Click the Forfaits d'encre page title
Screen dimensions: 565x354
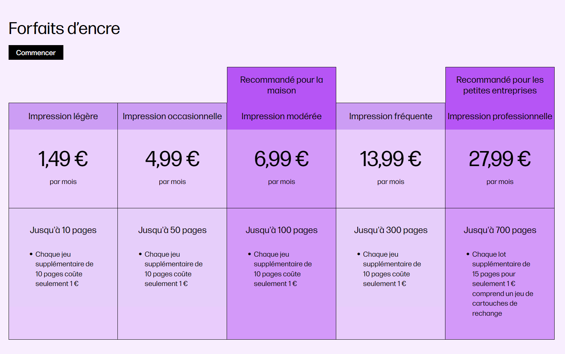tap(64, 28)
